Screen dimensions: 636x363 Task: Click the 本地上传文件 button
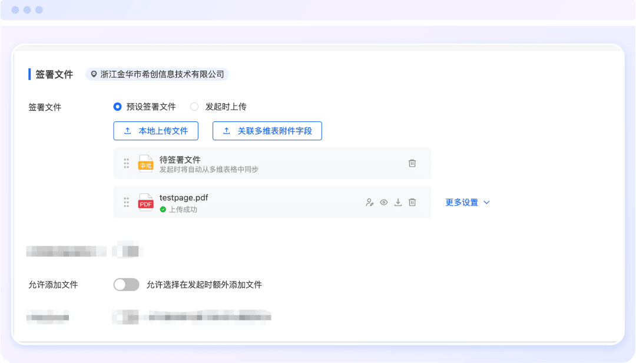[x=155, y=131]
